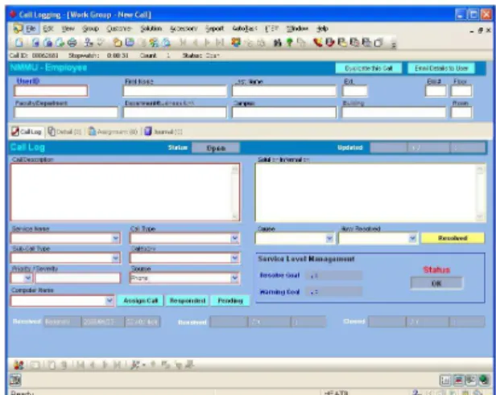Click into the First Name field
This screenshot has width=496, height=395.
[175, 92]
